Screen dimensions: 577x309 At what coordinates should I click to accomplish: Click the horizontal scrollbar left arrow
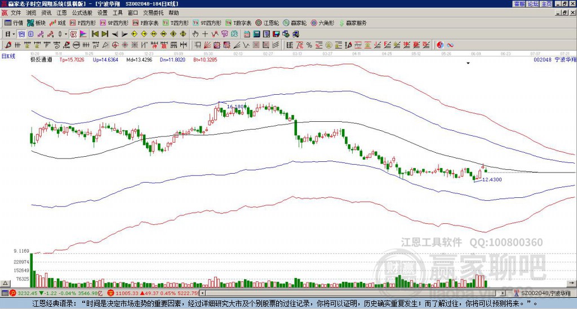[x=202, y=293]
